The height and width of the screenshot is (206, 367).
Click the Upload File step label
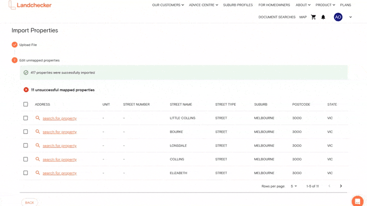(28, 45)
